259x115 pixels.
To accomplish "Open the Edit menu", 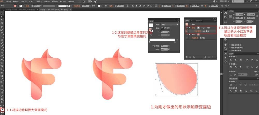I will 16,1.
